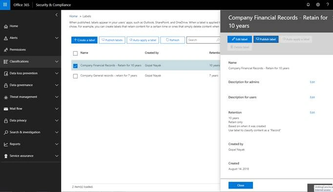The height and width of the screenshot is (192, 333).
Task: Collapse the left navigation pane arrow
Action: [x=57, y=15]
